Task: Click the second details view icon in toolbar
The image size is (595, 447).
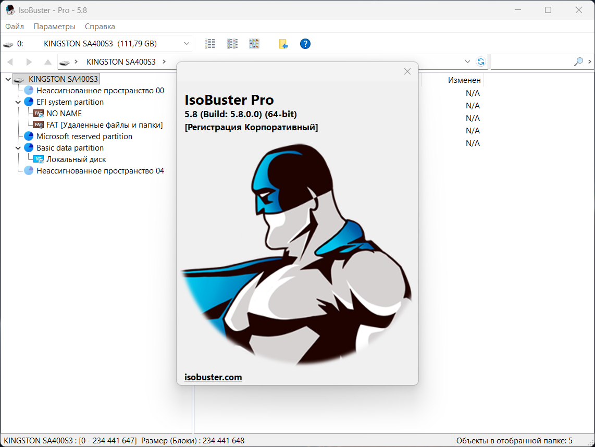Action: pyautogui.click(x=232, y=44)
